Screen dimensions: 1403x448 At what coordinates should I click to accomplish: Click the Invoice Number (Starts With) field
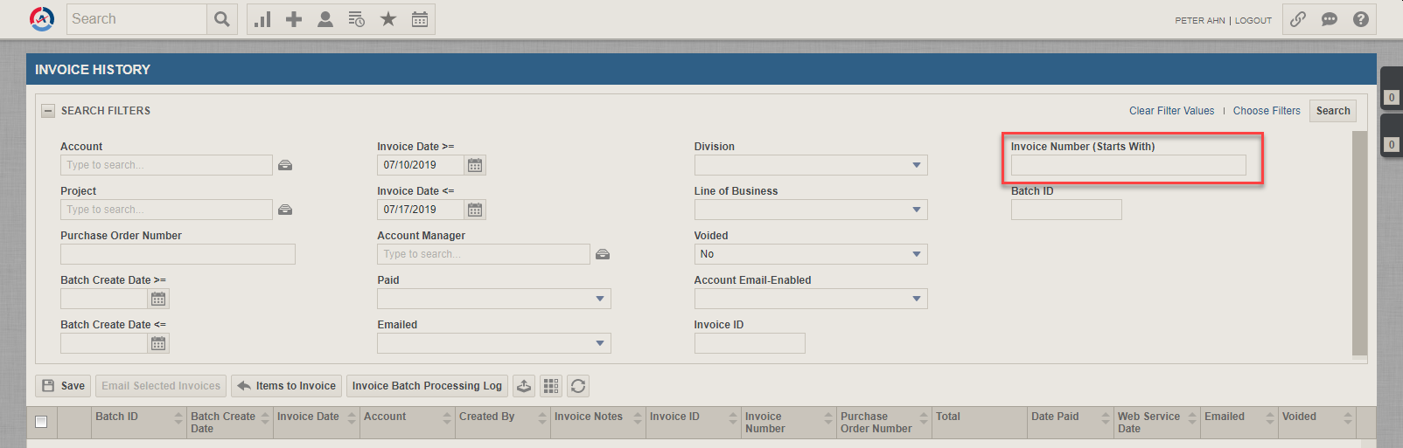pos(1127,165)
